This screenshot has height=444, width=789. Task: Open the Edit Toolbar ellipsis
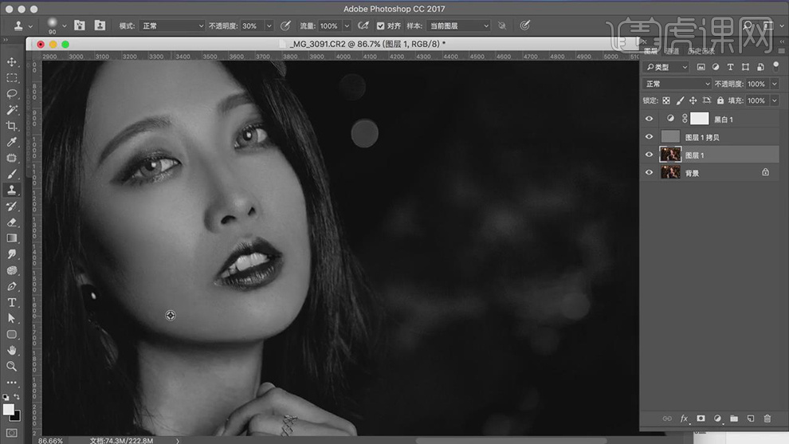[12, 382]
